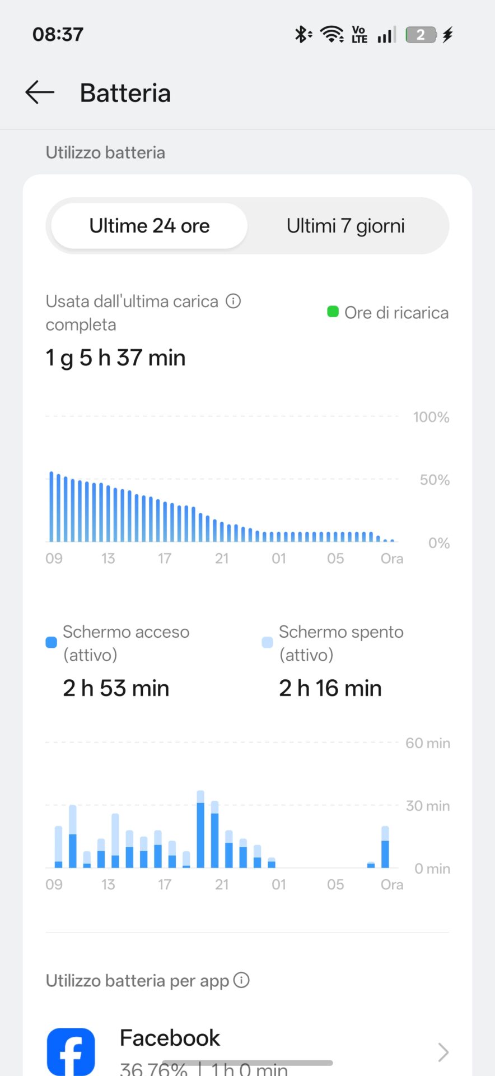The height and width of the screenshot is (1076, 495).
Task: Tap the Facebook app name text
Action: point(170,1038)
